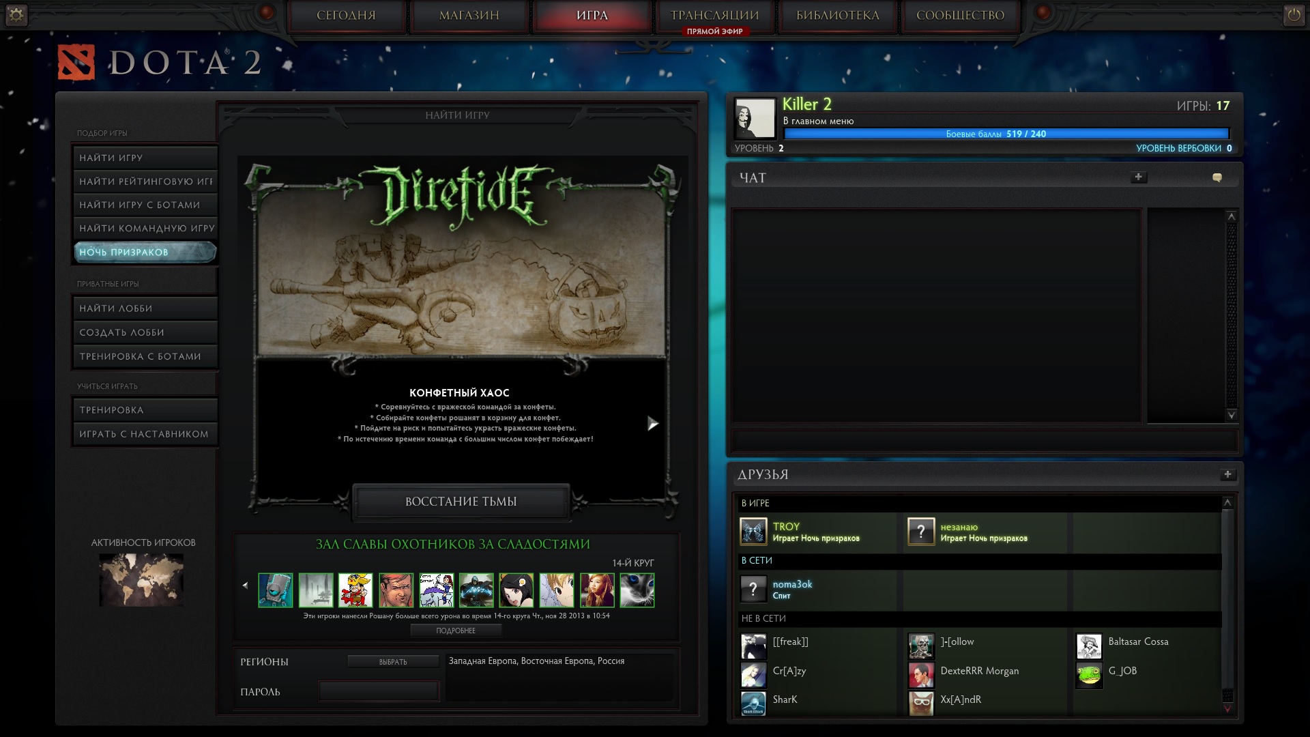Click Xx[A]ndR avatar
The width and height of the screenshot is (1310, 737).
point(921,704)
